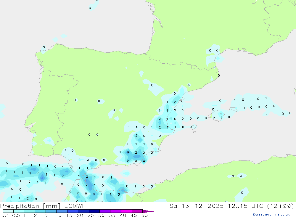
Task: Click the 1–2 mm legend color box
Action: [30, 211]
